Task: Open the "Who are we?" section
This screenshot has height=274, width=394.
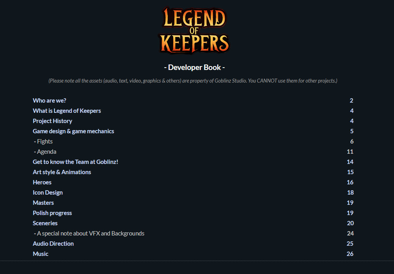Action: point(49,101)
